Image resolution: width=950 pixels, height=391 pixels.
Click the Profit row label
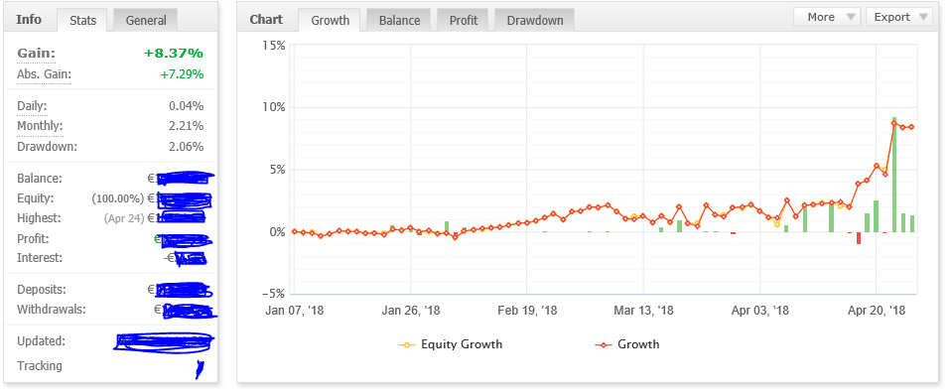[x=34, y=238]
